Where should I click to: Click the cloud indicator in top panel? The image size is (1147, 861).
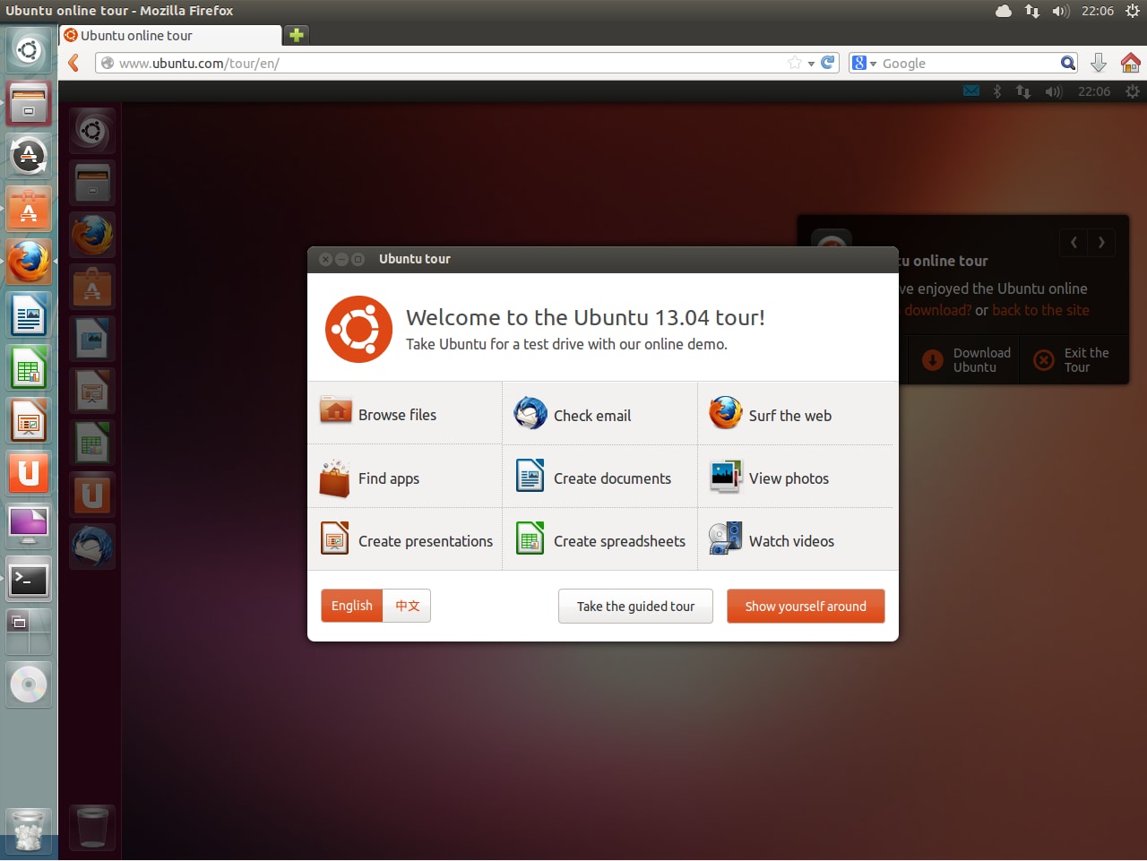1004,11
